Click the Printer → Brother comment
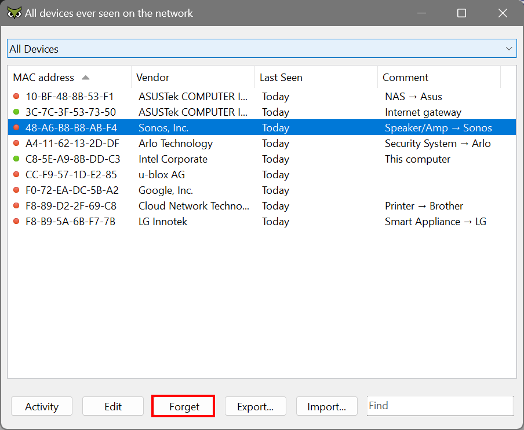Viewport: 524px width, 430px height. pos(424,206)
